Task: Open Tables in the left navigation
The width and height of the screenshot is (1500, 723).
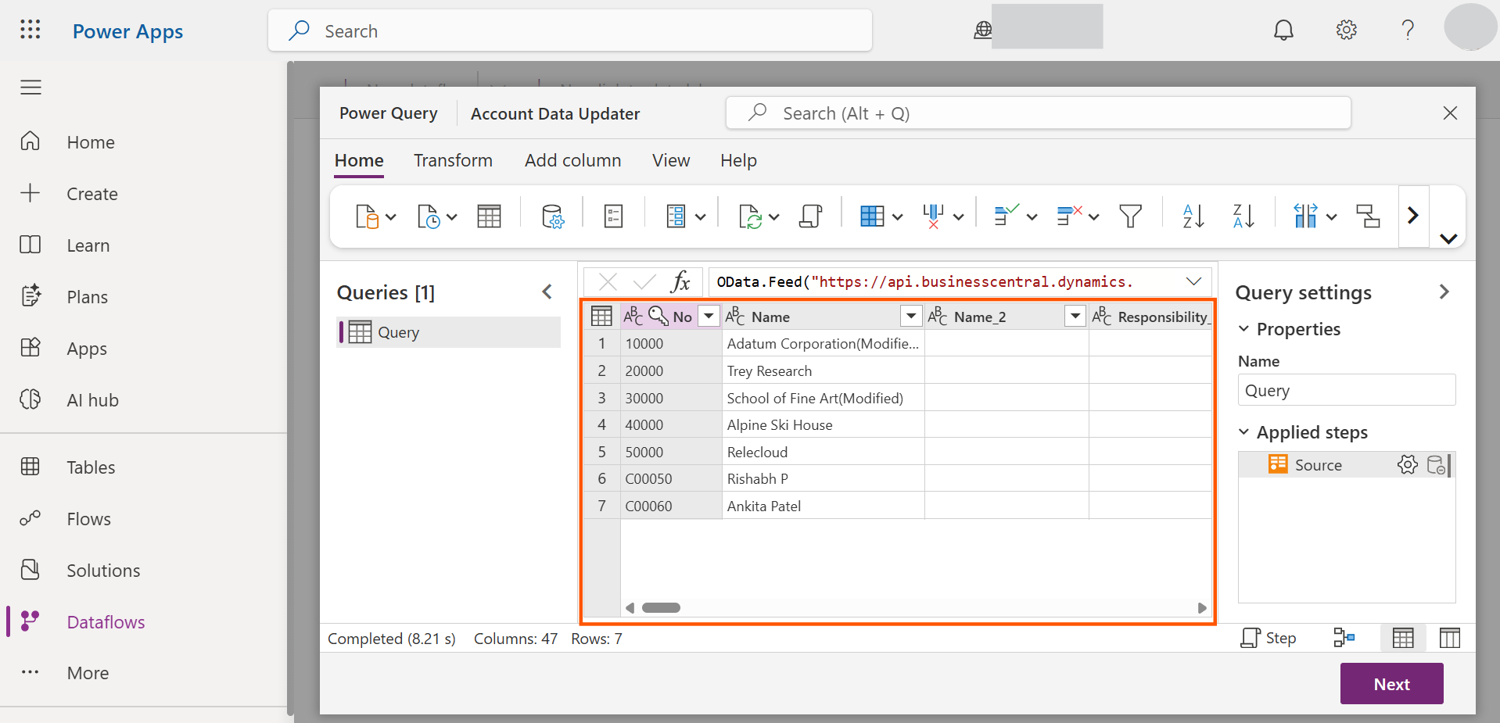Action: (x=91, y=467)
